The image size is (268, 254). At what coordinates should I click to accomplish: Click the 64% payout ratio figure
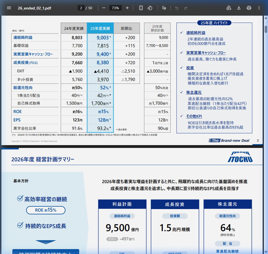tap(228, 228)
